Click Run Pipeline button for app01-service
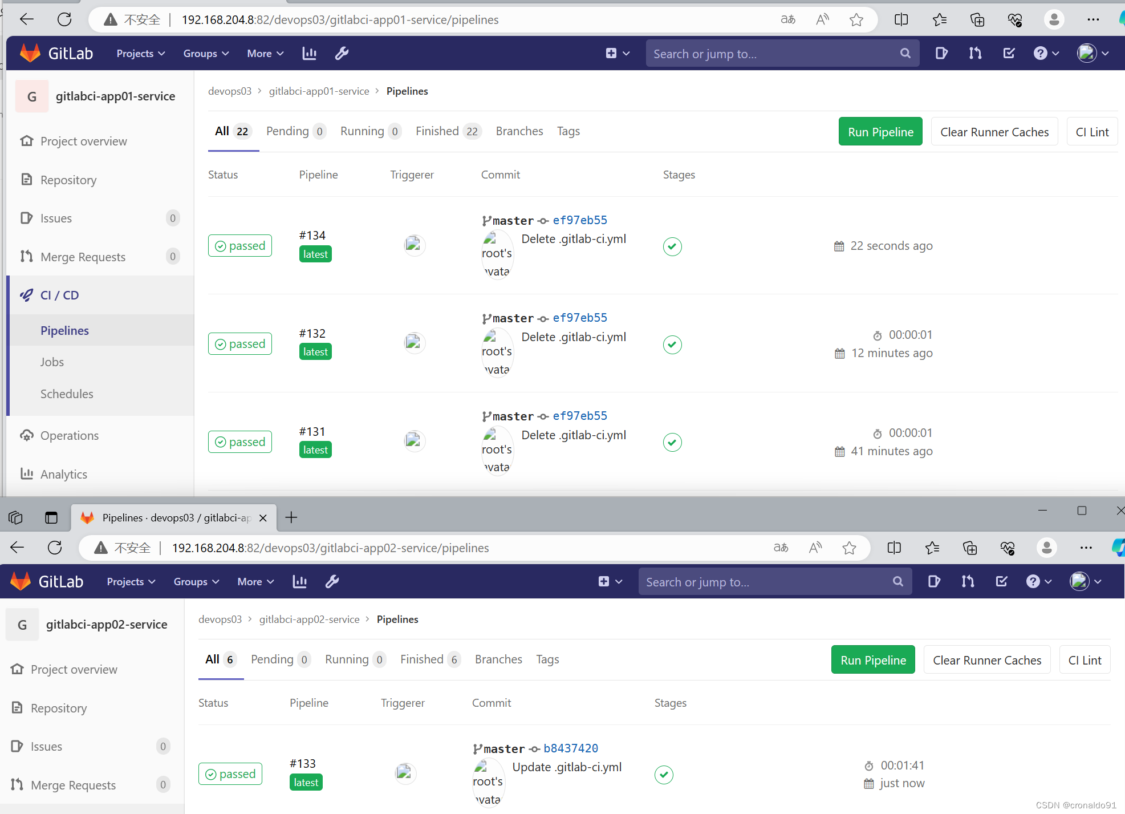This screenshot has height=814, width=1125. click(x=880, y=132)
